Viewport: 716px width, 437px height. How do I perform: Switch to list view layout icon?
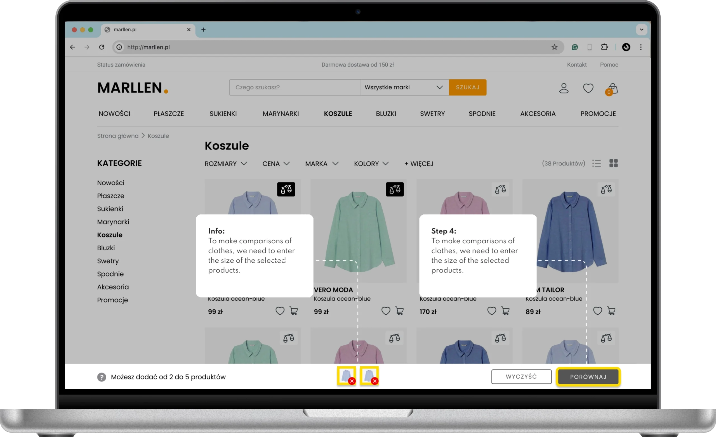(x=596, y=163)
